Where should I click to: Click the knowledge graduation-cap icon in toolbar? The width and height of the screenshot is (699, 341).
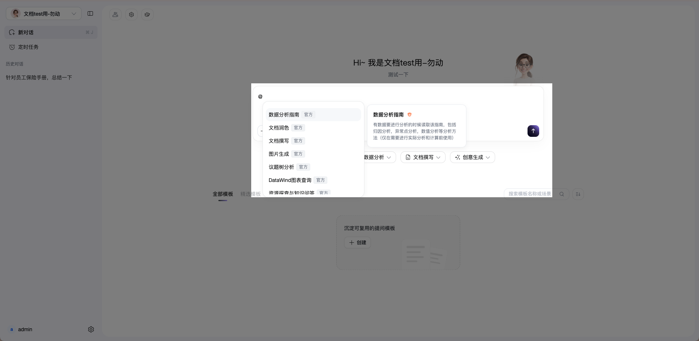[147, 15]
